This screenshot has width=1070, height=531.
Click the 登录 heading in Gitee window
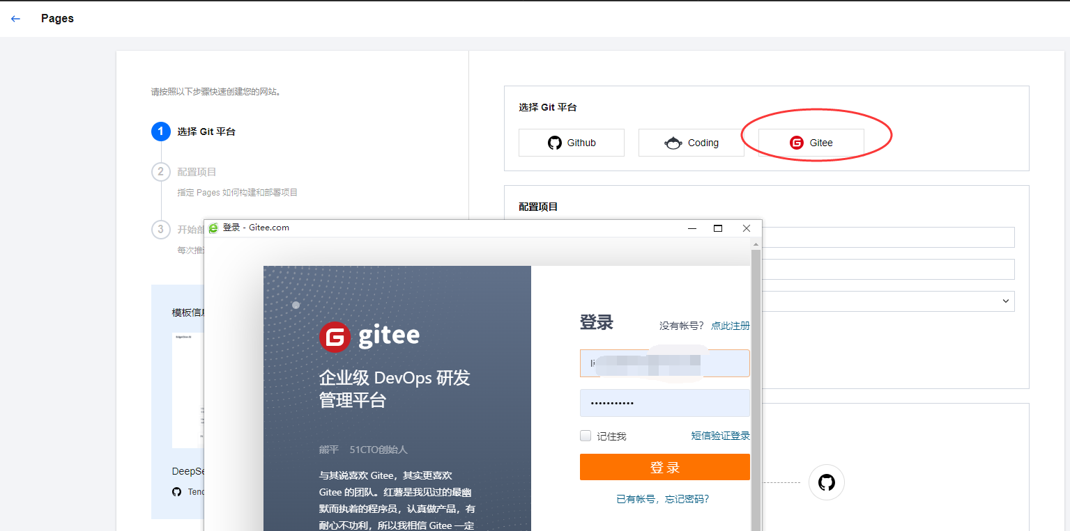(x=597, y=322)
